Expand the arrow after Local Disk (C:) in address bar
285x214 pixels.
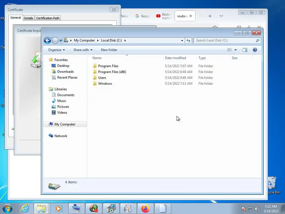[125, 40]
